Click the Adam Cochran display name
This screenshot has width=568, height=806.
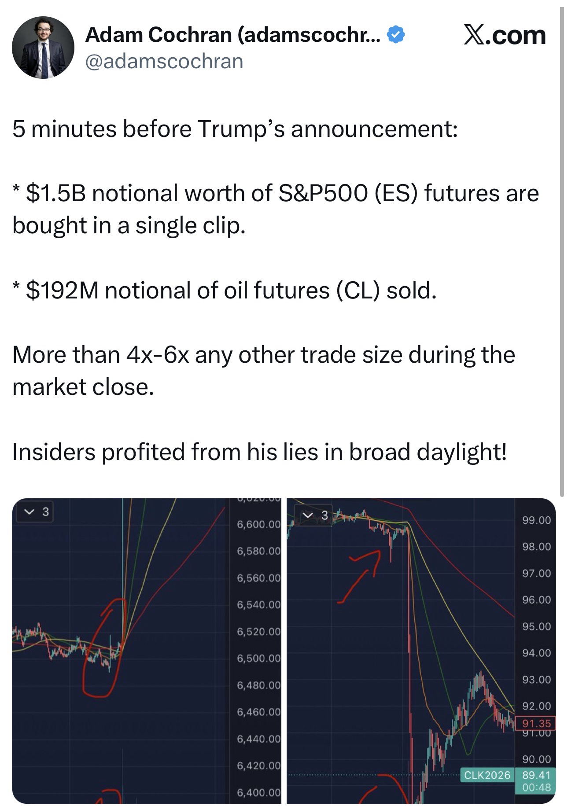(232, 35)
